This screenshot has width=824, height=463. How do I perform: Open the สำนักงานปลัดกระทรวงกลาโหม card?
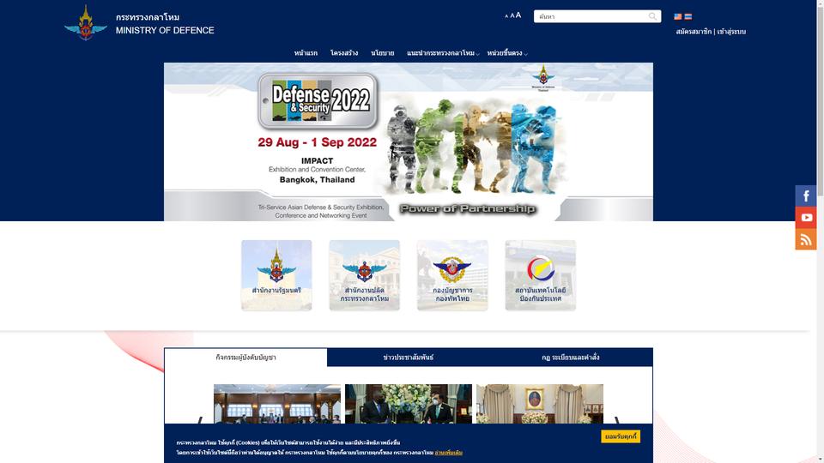tap(364, 275)
